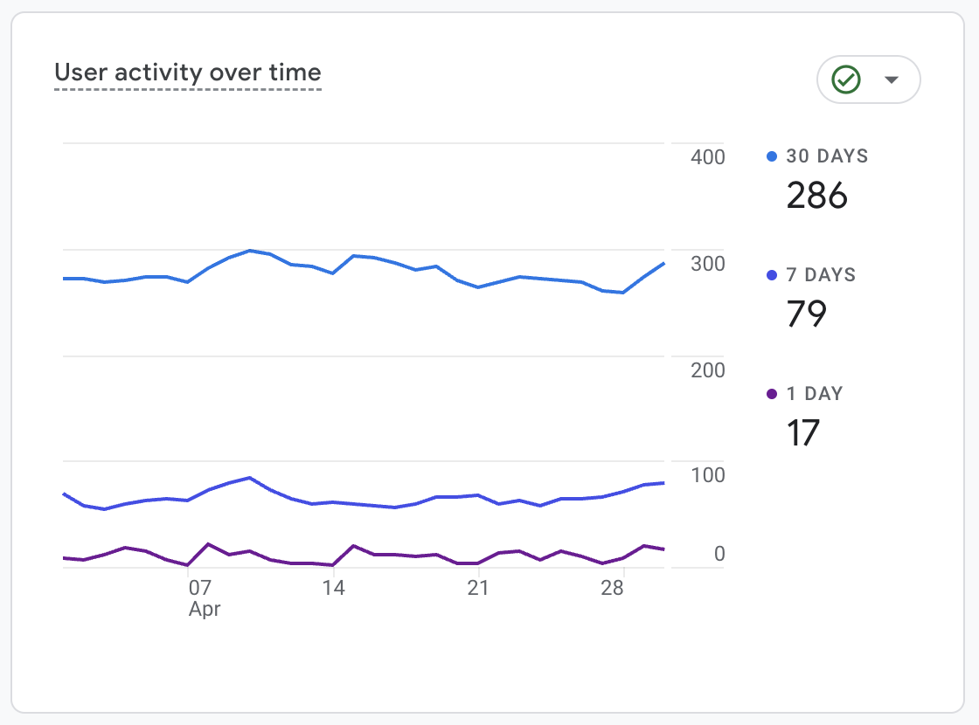Image resolution: width=979 pixels, height=725 pixels.
Task: Click the 200 y-axis label
Action: click(707, 370)
